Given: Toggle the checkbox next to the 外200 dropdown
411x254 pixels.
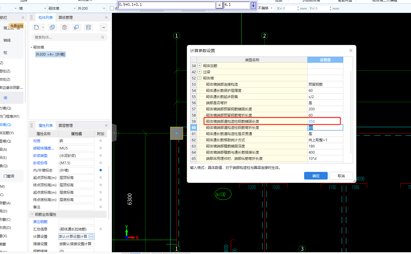Looking at the screenshot, I should pos(112,9).
